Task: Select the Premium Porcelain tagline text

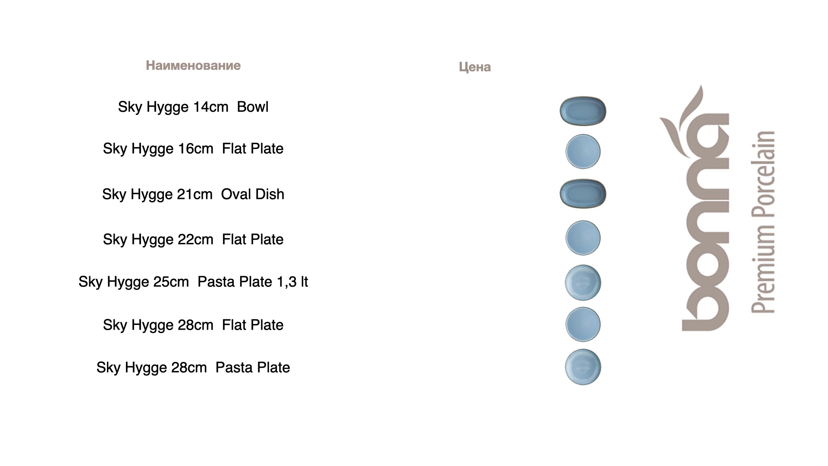Action: [763, 222]
